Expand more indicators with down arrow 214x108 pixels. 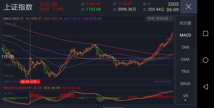click(185, 100)
